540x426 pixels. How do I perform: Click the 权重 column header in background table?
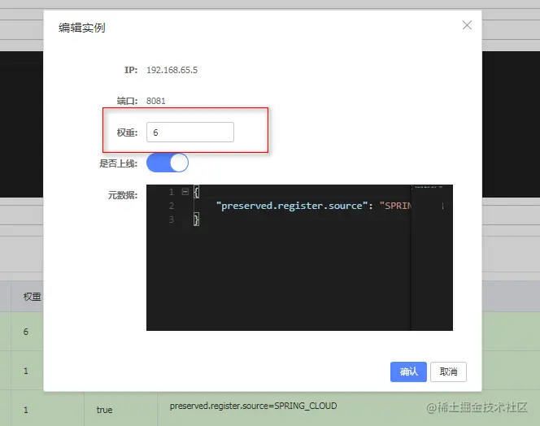point(32,297)
